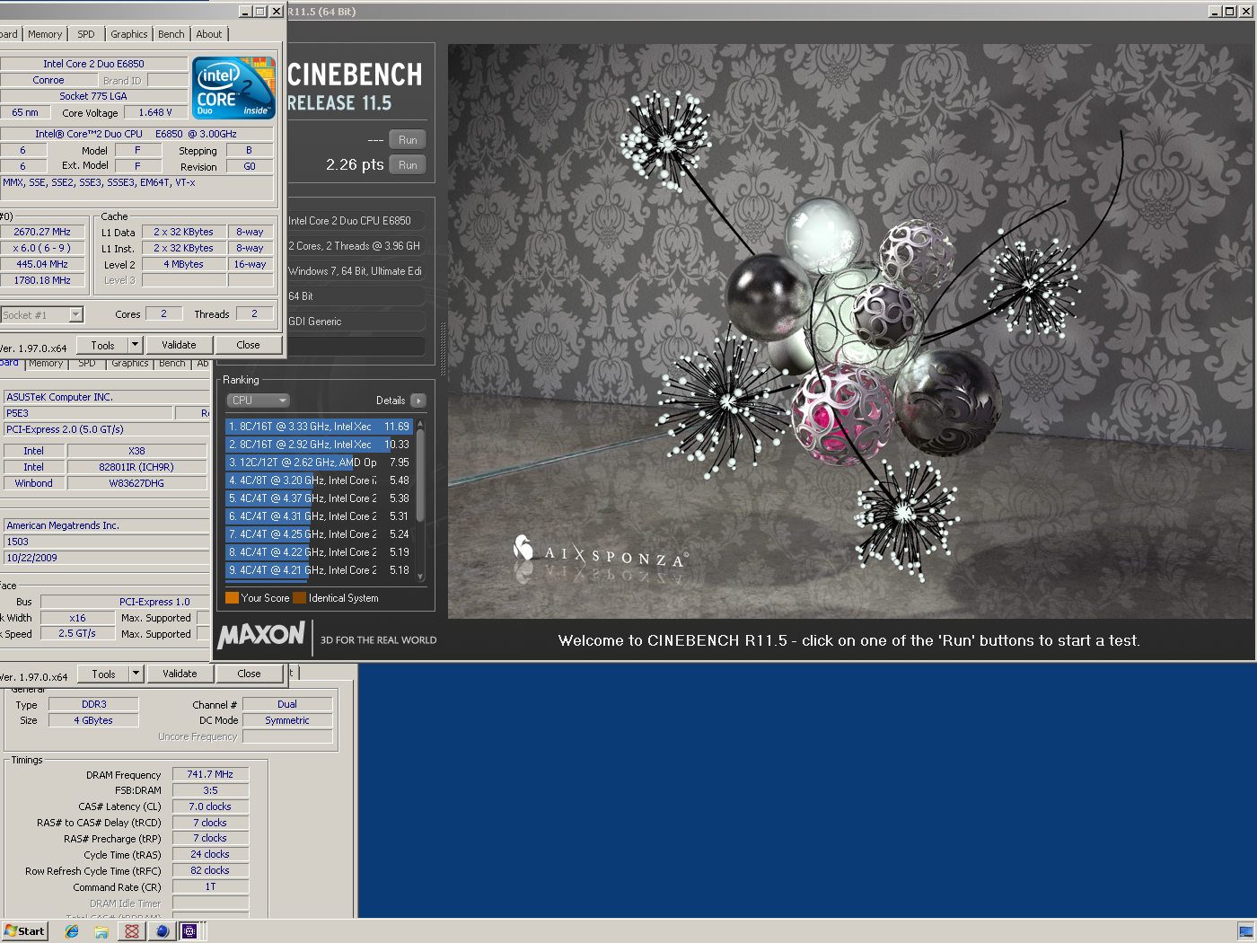The width and height of the screenshot is (1257, 943).
Task: Minimize the Cinebench R11.5 window
Action: pyautogui.click(x=1215, y=11)
